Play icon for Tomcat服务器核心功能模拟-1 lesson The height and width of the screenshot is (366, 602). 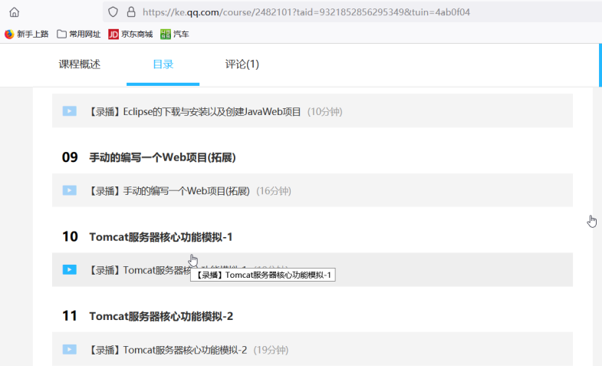click(70, 269)
